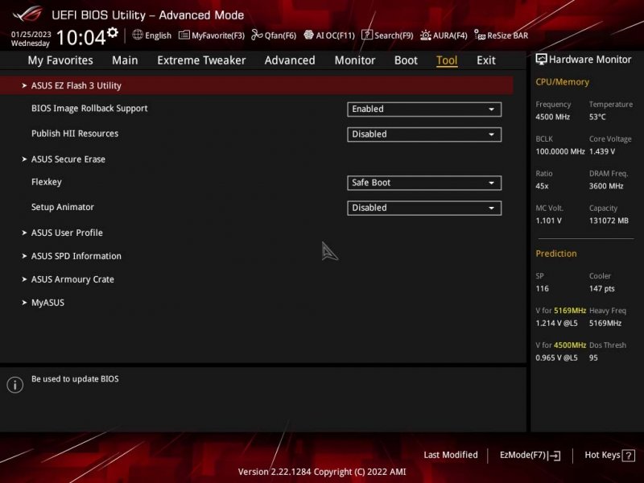Click the 100.0000 MHz BCLK value

point(559,151)
